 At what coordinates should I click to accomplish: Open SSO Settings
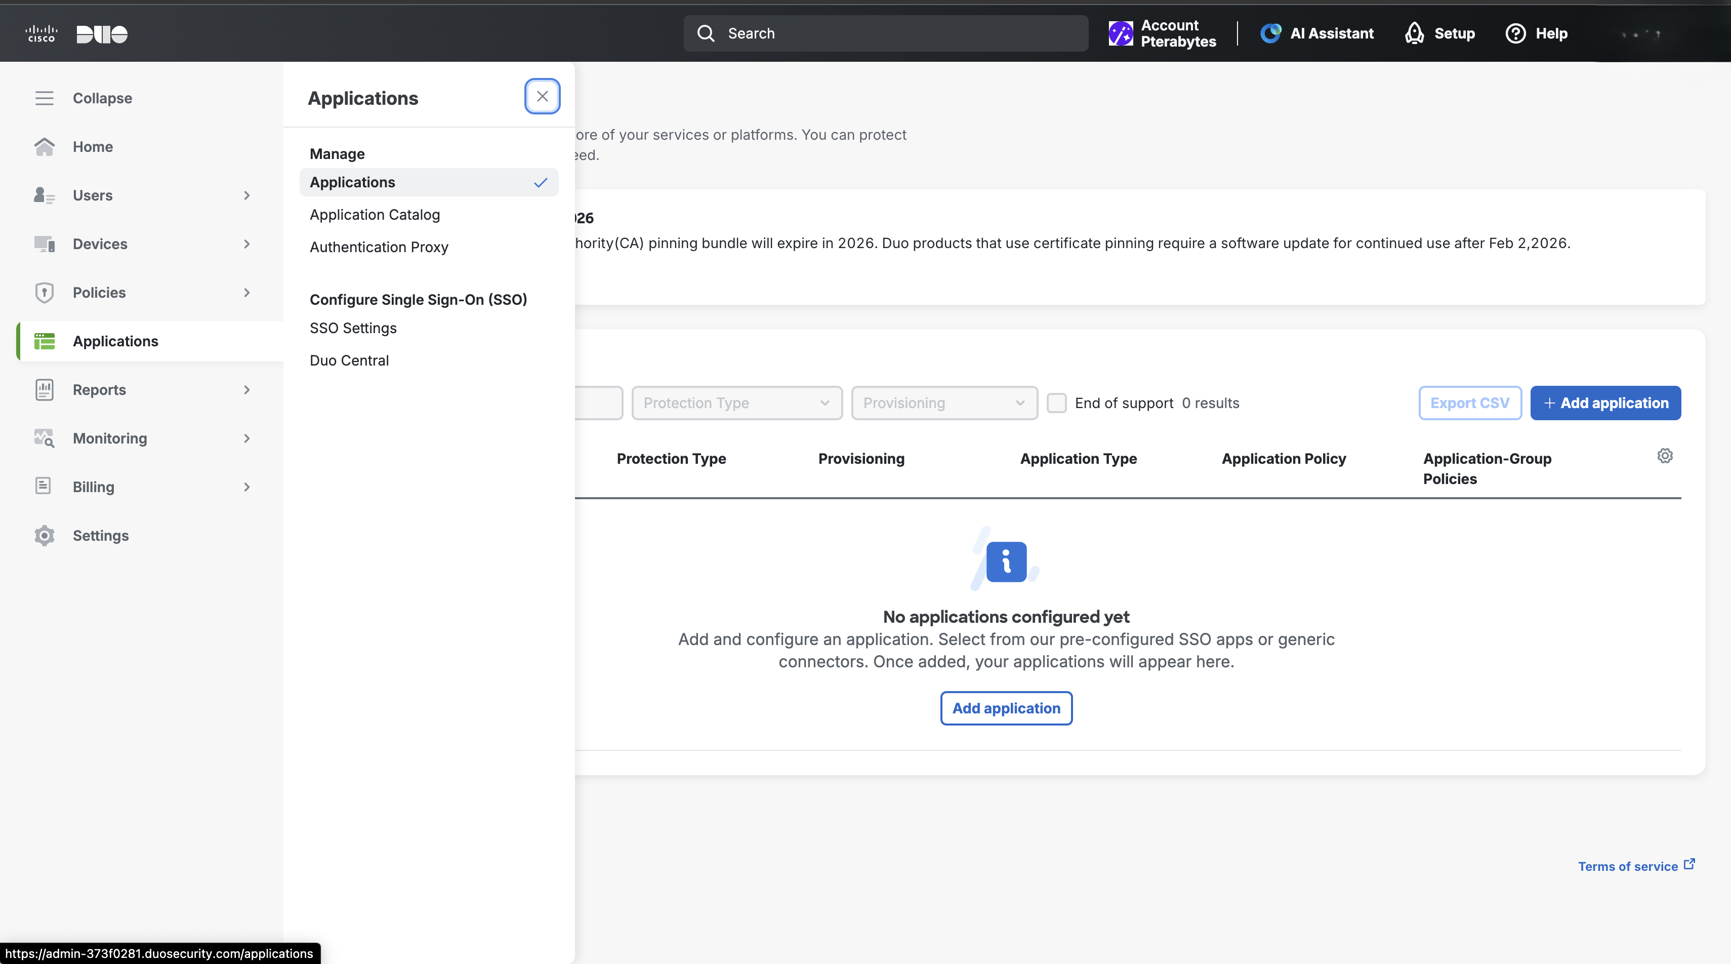pyautogui.click(x=353, y=328)
